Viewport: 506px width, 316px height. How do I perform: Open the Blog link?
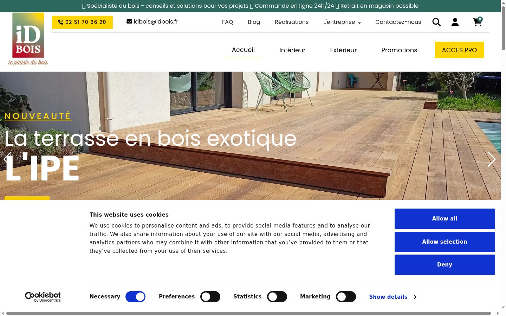pyautogui.click(x=254, y=22)
